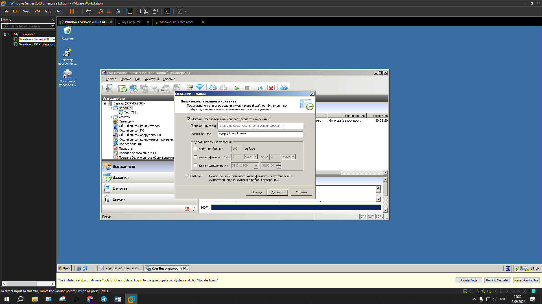This screenshot has height=304, width=542.
Task: Click the Пуск start button in guest
Action: 65,268
